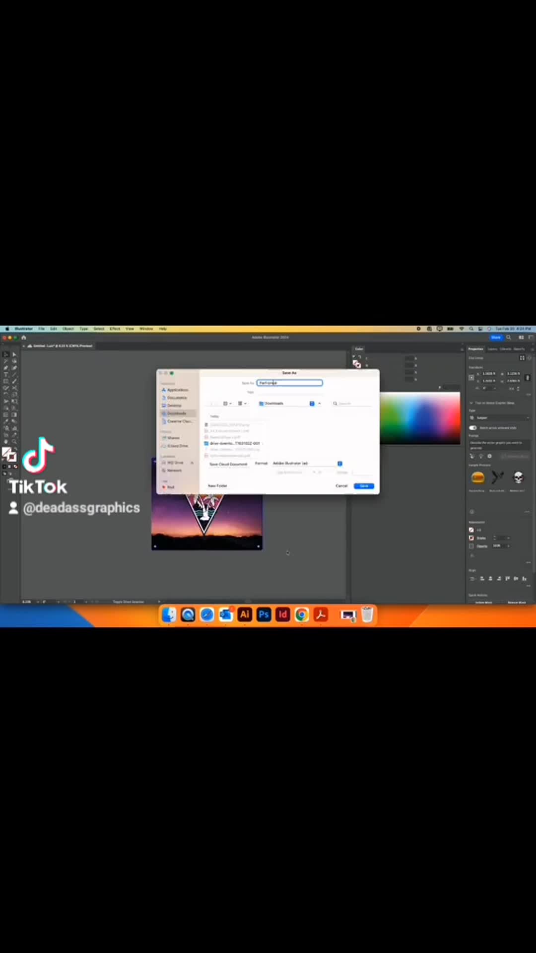Select Applications in the dialog sidebar
This screenshot has width=536, height=953.
(178, 390)
